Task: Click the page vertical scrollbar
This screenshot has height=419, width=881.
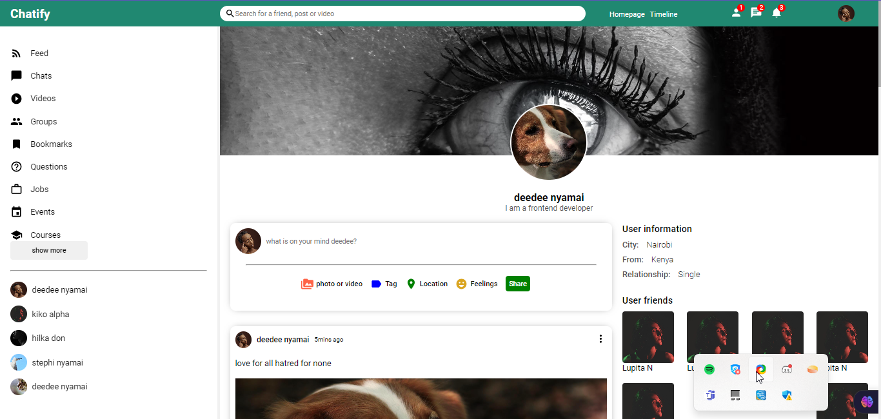Action: [x=878, y=58]
